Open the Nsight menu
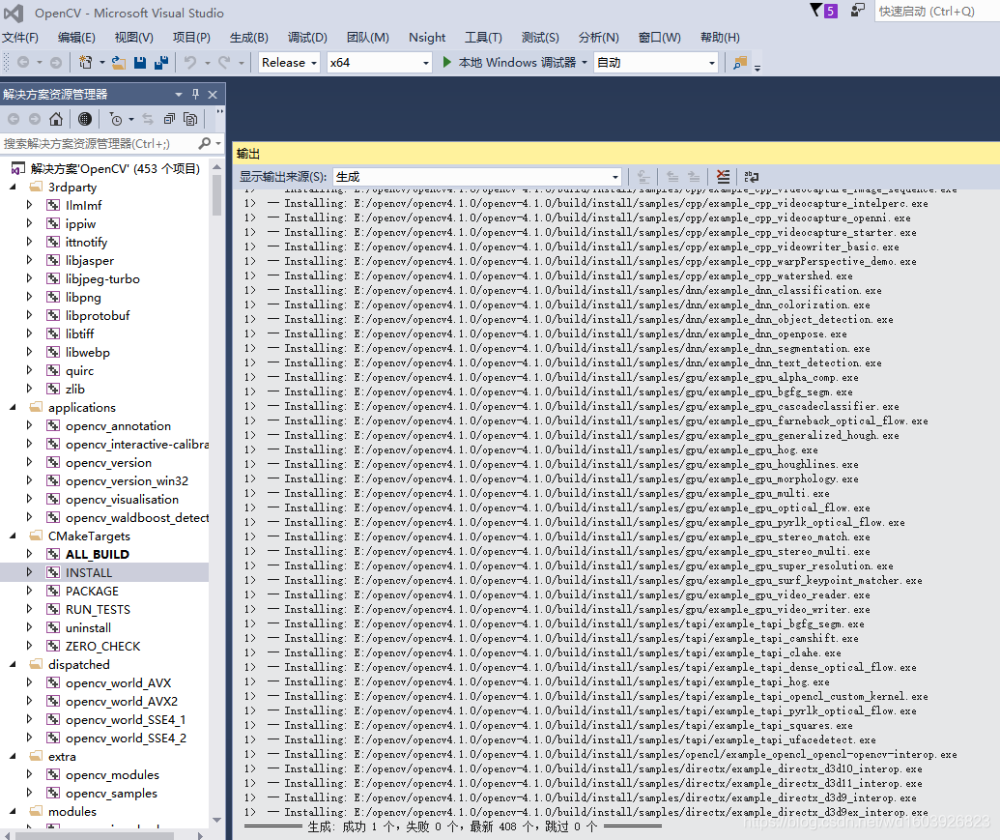 427,37
